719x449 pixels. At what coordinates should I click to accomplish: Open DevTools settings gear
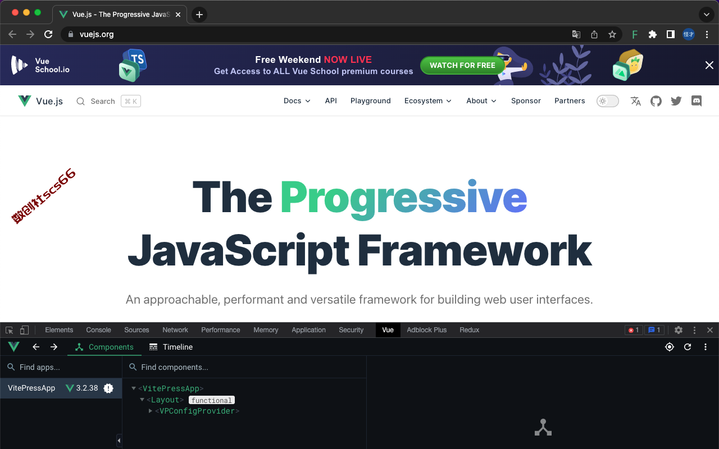(x=679, y=330)
